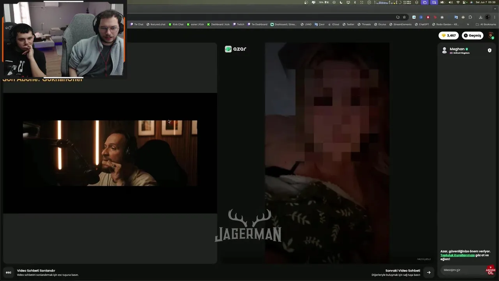Open the Kick Chat bookmark

176,24
